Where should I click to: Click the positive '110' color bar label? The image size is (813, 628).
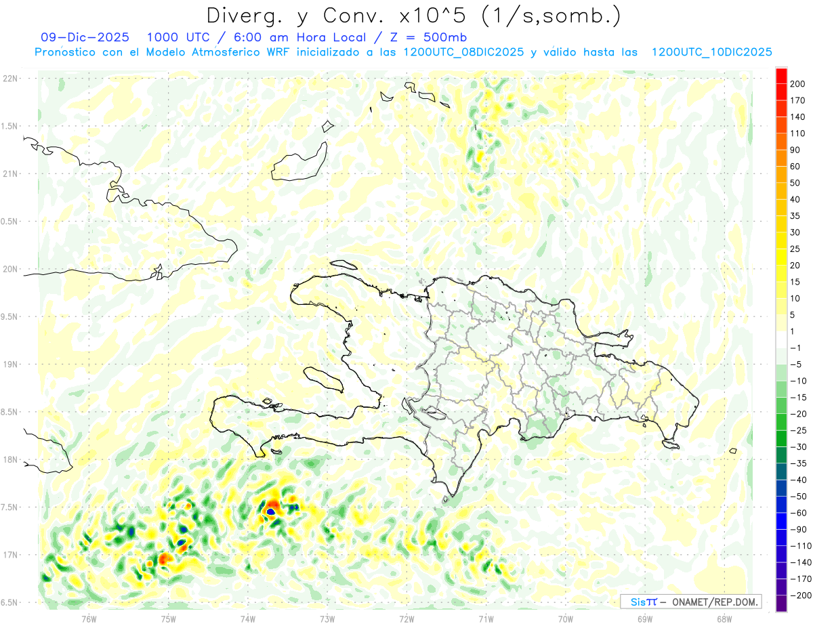click(x=797, y=133)
